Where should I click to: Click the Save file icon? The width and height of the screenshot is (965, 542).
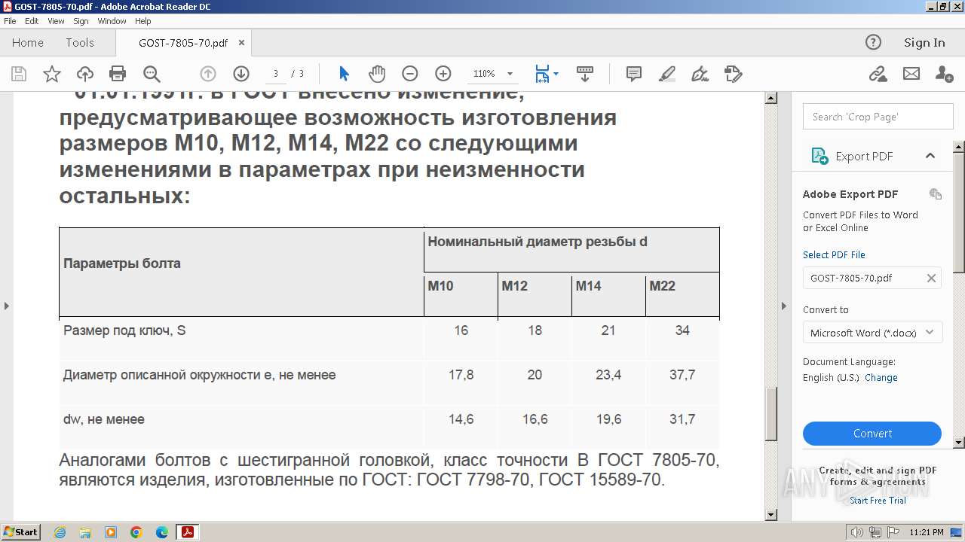coord(19,74)
